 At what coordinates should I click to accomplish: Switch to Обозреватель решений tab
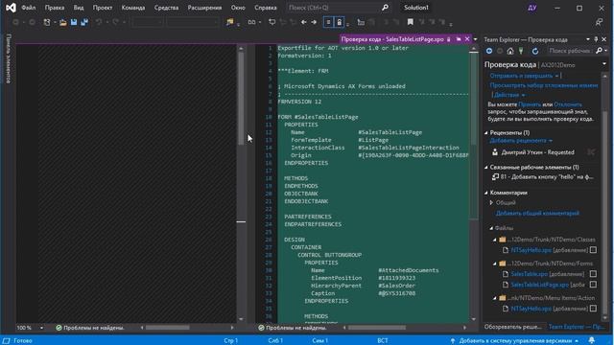[512, 327]
